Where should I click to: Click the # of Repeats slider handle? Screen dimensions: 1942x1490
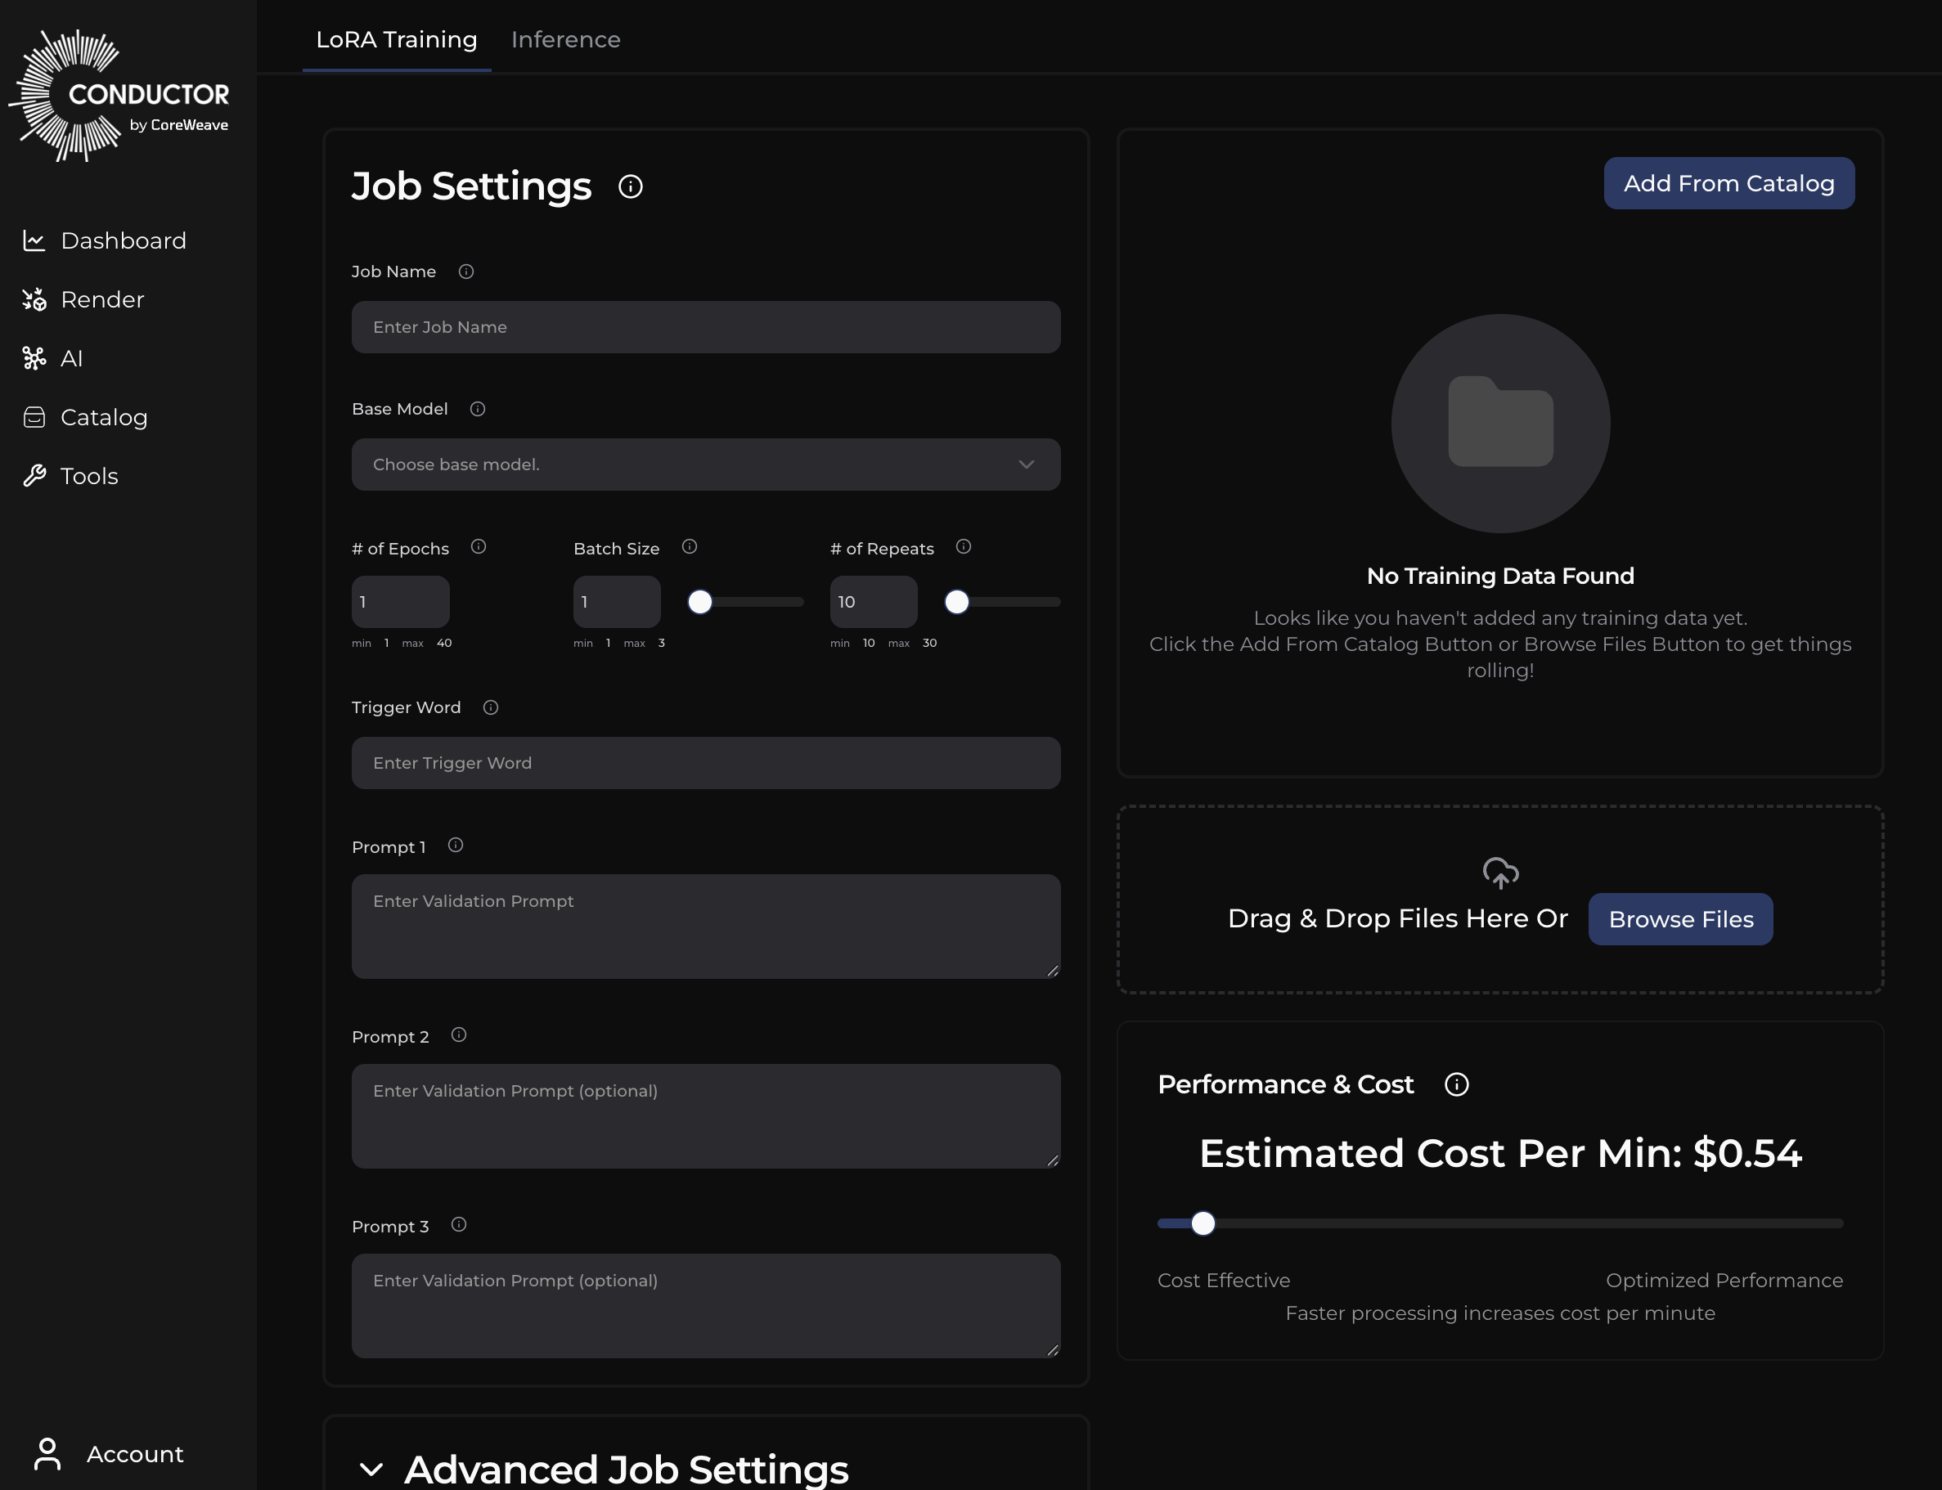click(x=956, y=602)
